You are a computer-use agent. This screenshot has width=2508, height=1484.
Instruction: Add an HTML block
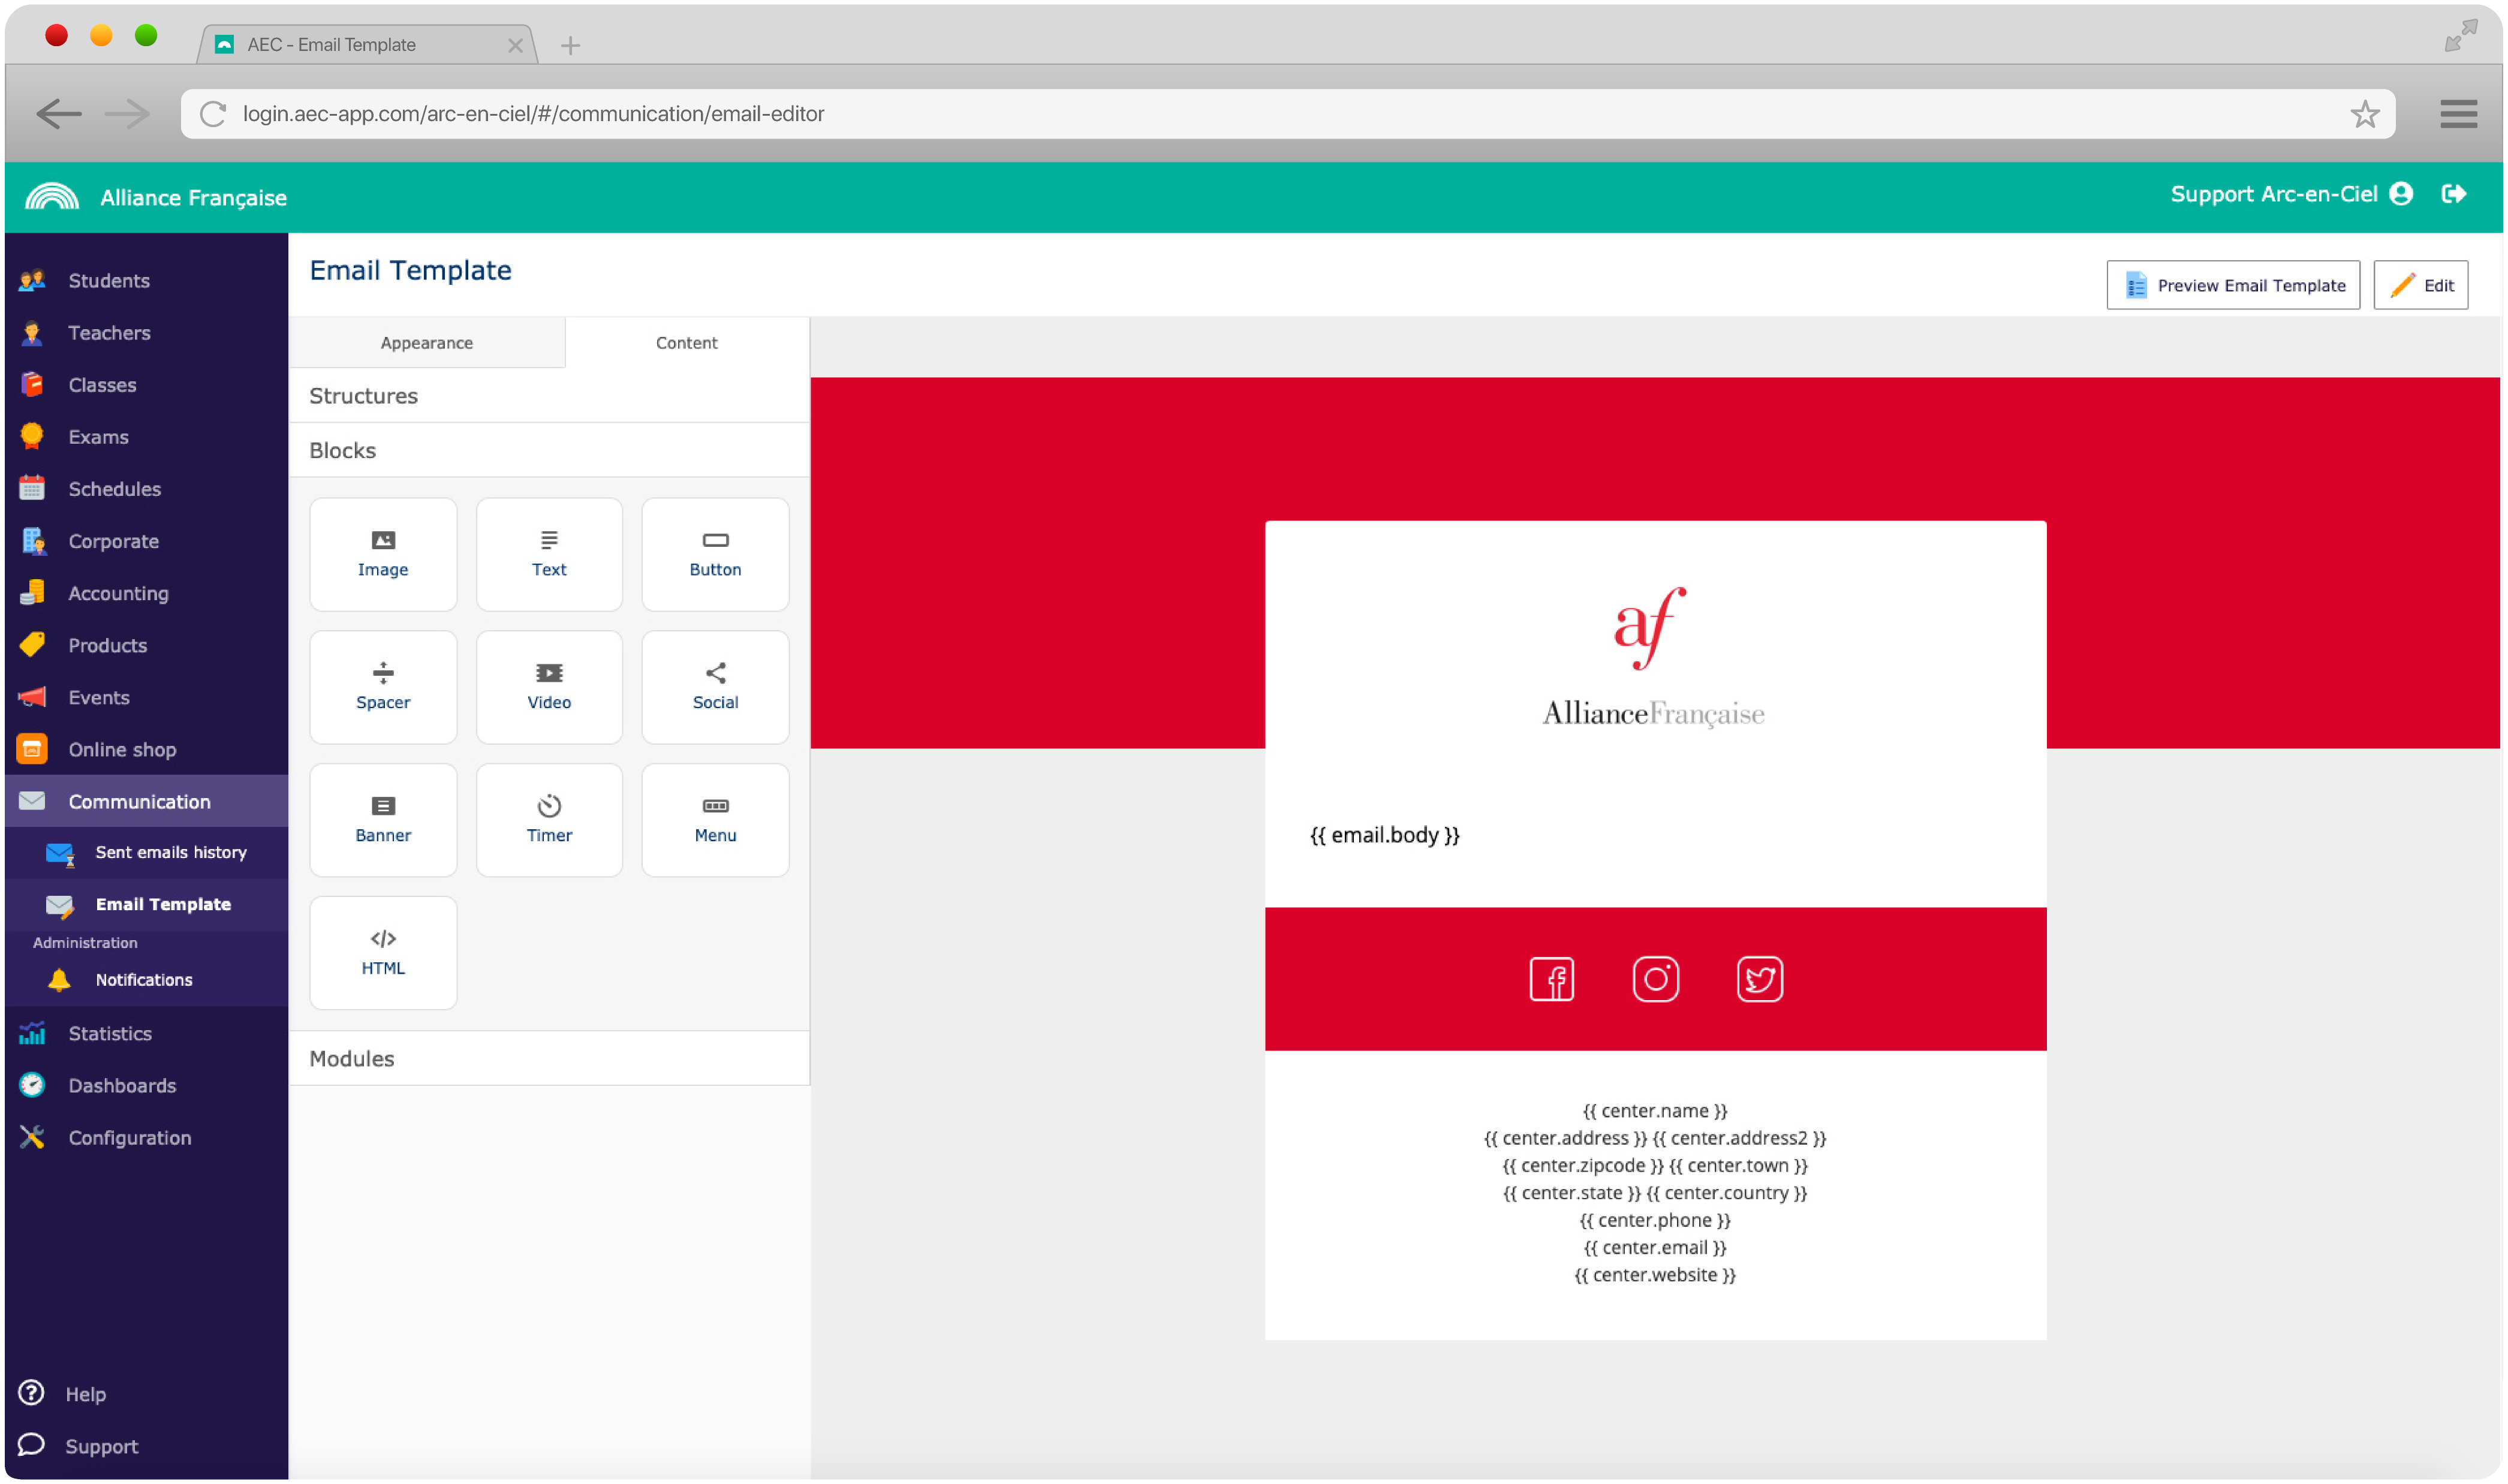coord(383,953)
